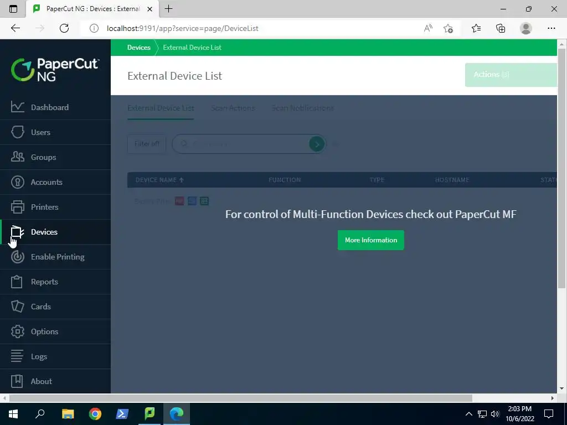Click the Printers icon in sidebar
Image resolution: width=567 pixels, height=425 pixels.
(17, 207)
